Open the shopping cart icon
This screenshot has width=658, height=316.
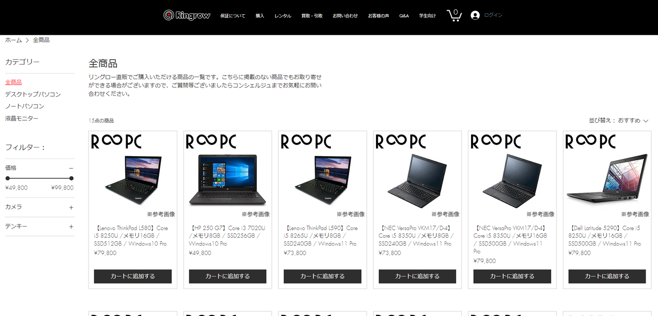click(x=454, y=16)
